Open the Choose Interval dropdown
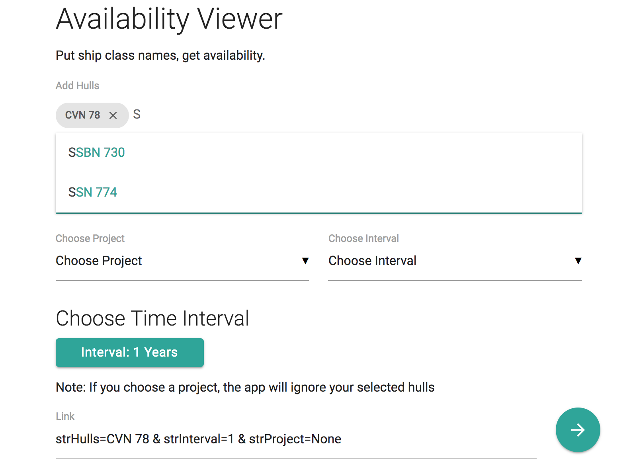This screenshot has width=633, height=472. [455, 261]
